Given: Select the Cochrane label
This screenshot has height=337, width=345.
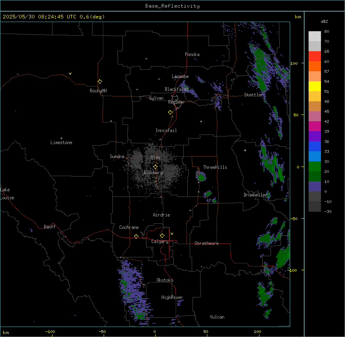Looking at the screenshot, I should point(129,227).
